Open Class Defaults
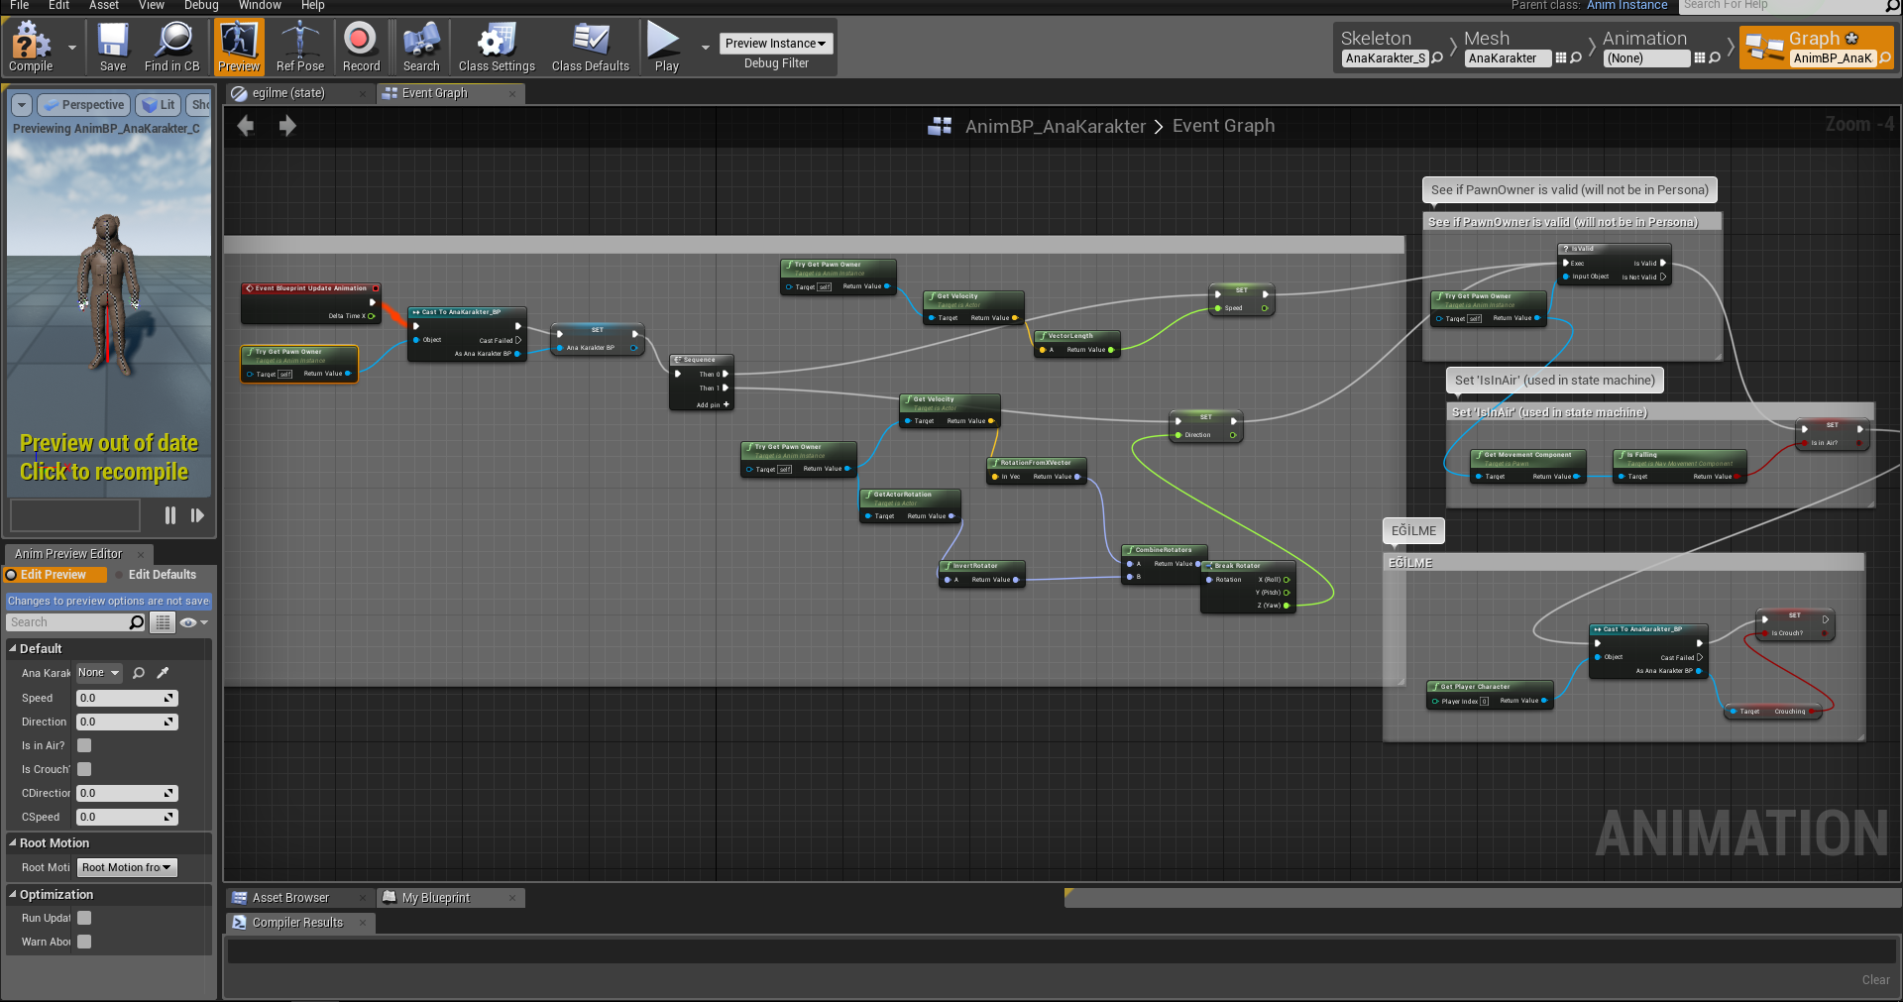The height and width of the screenshot is (1002, 1903). click(x=591, y=47)
